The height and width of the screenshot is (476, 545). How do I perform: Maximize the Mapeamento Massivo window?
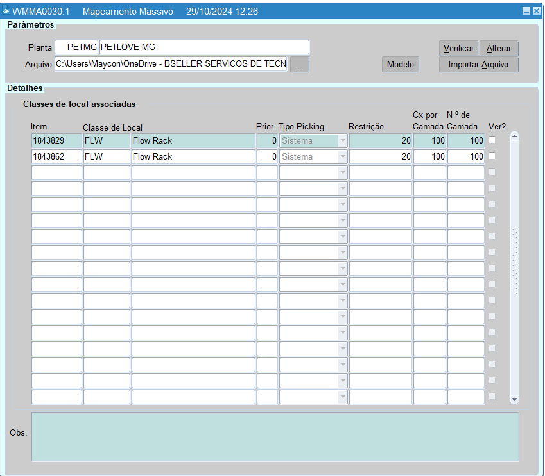click(x=536, y=12)
